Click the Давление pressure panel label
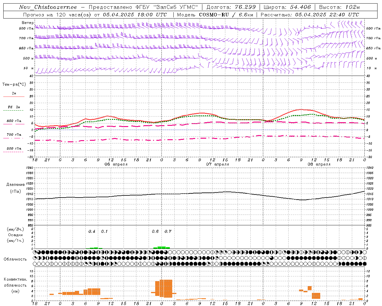This screenshot has height=306, width=382. [x=16, y=185]
